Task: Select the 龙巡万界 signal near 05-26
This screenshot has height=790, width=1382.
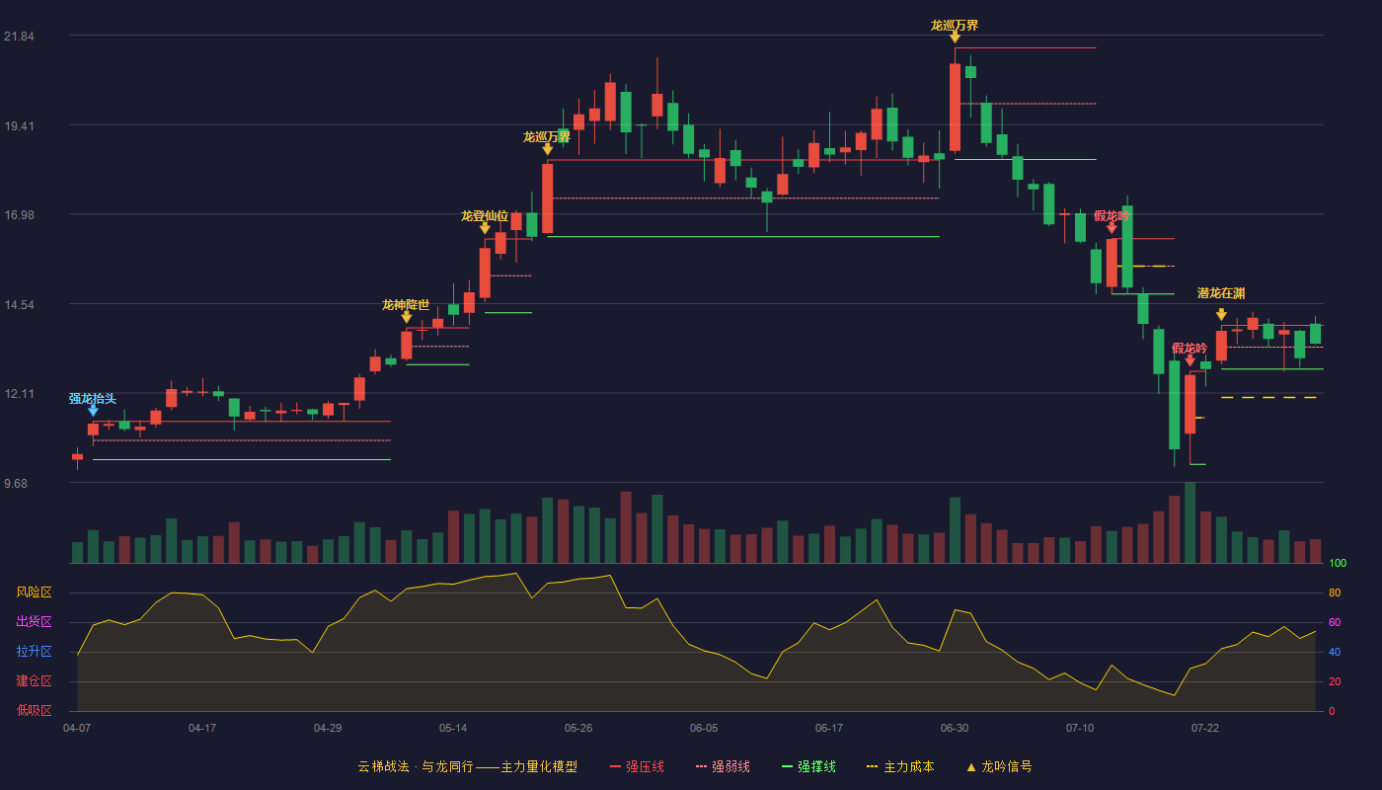Action: pos(547,149)
